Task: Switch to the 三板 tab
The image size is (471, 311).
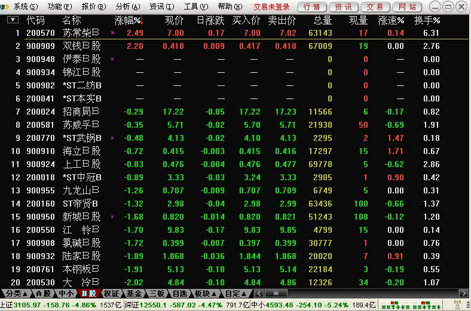Action: [x=157, y=294]
